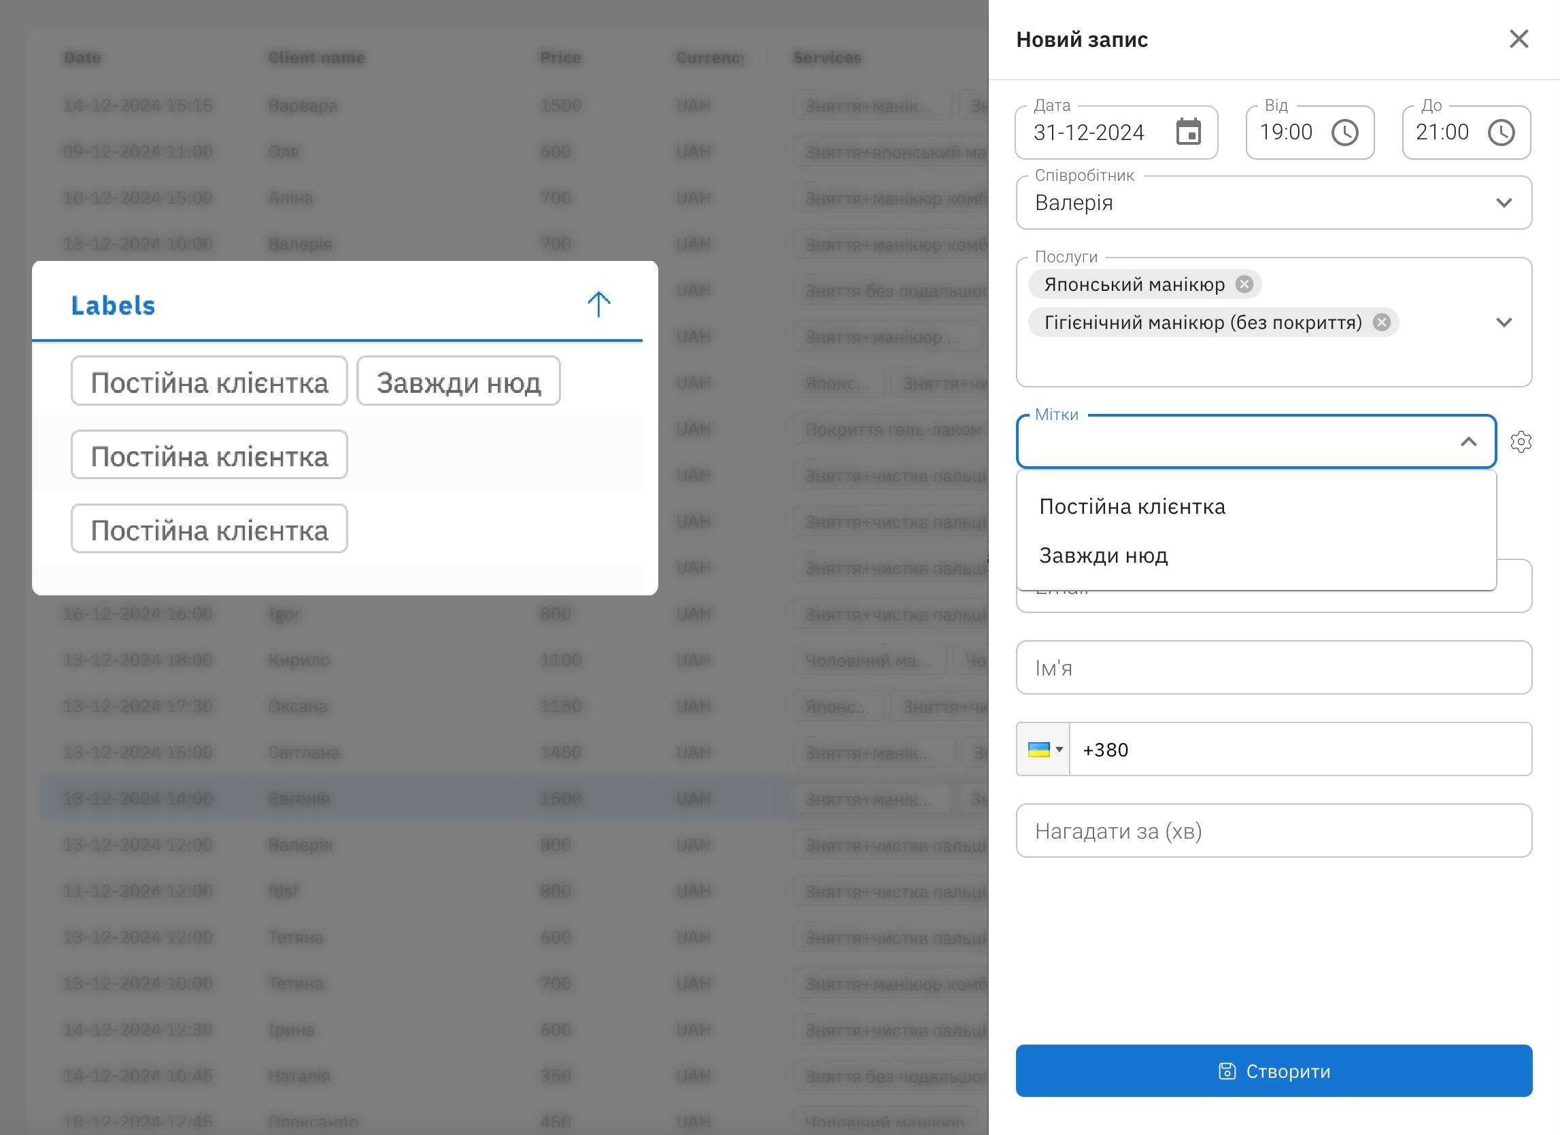The height and width of the screenshot is (1135, 1560).
Task: Remove the Японський манікюр service chip
Action: tap(1244, 284)
